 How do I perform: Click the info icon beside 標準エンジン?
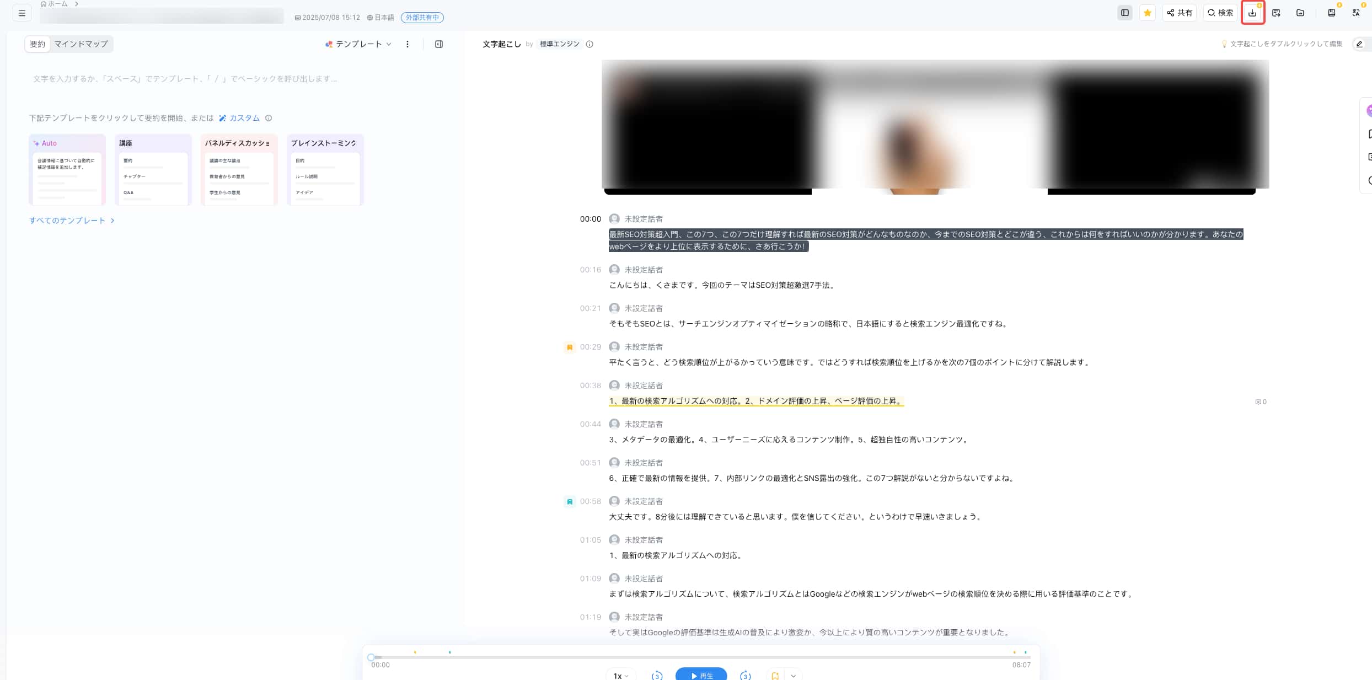(589, 44)
